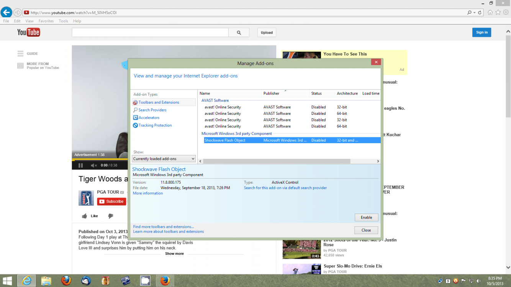Open Windows Start button on taskbar
The height and width of the screenshot is (287, 511).
pos(7,281)
